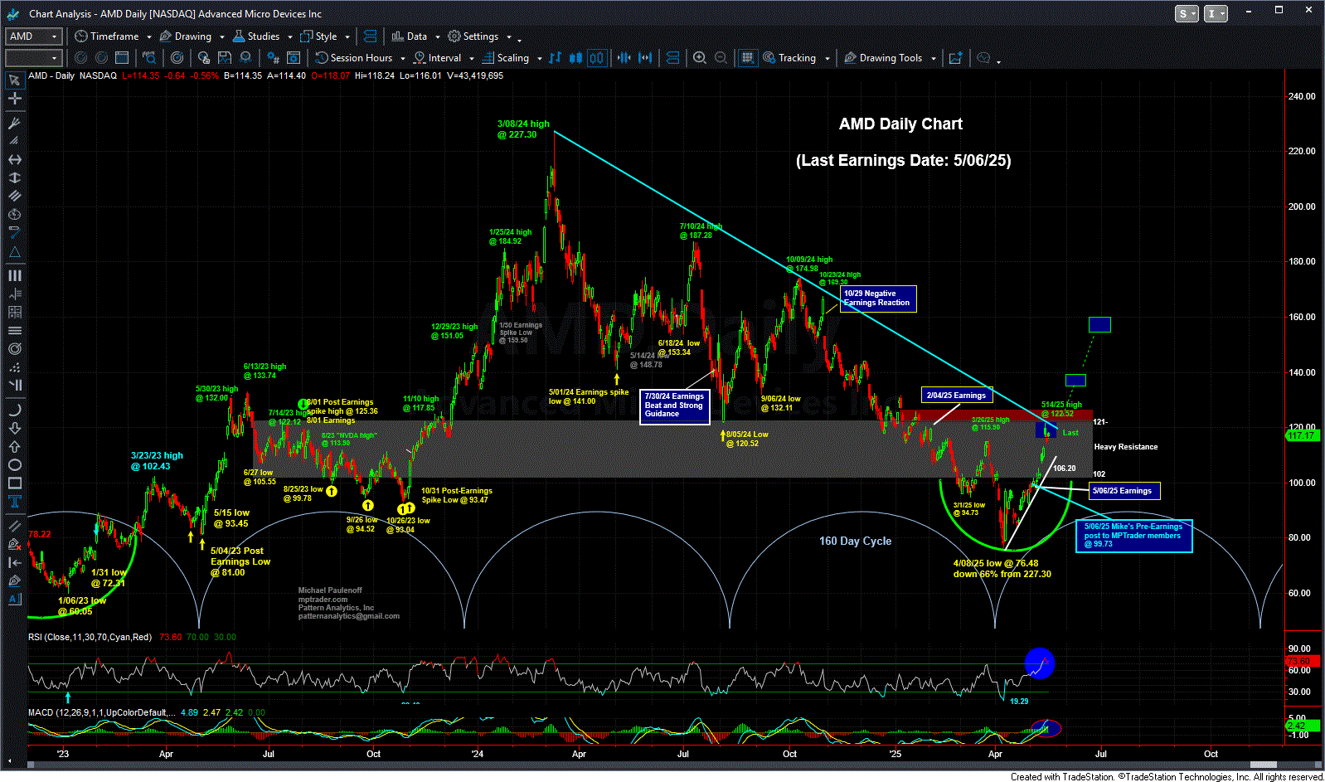Expand the Studies dropdown arrow
The height and width of the screenshot is (782, 1325).
coord(289,37)
